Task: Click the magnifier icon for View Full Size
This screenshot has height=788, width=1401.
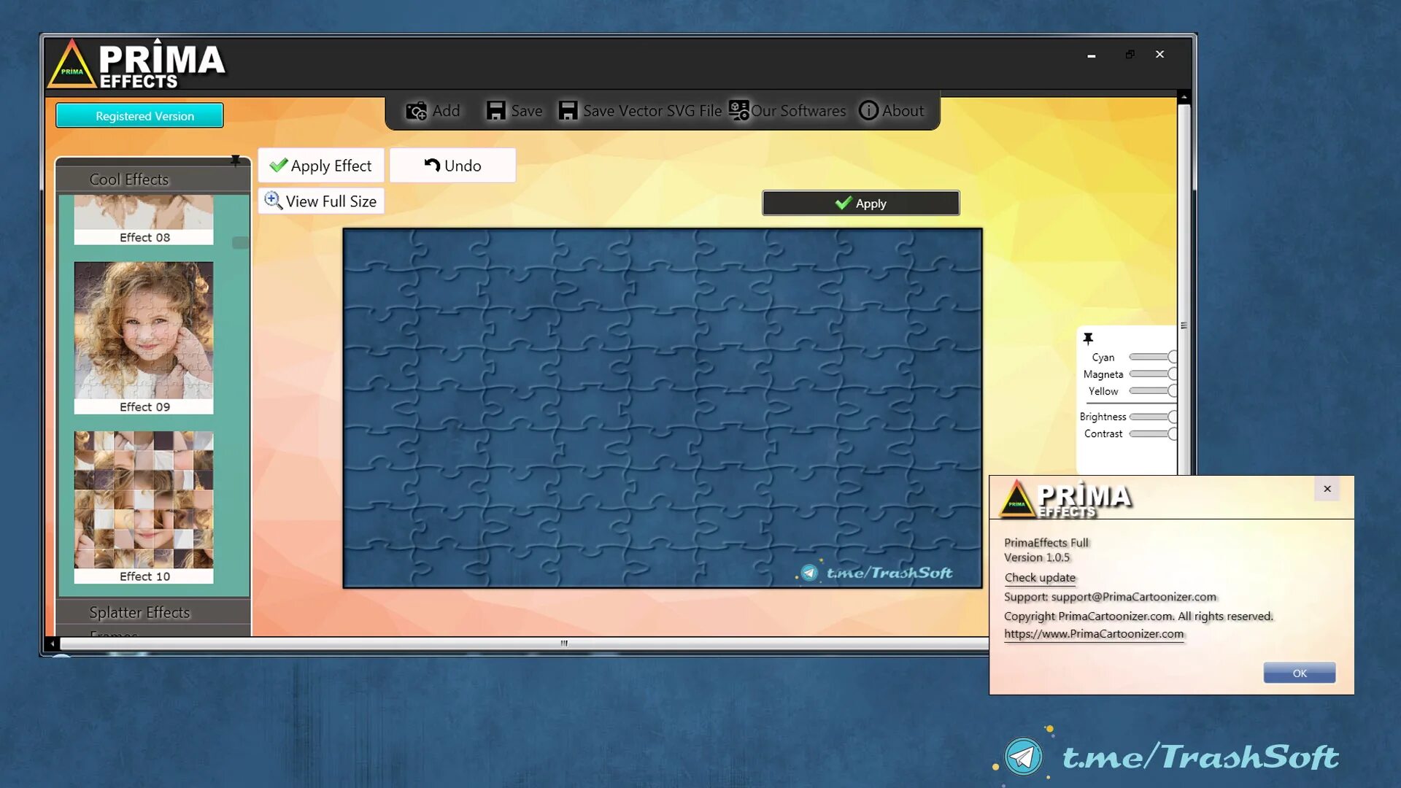Action: click(273, 201)
